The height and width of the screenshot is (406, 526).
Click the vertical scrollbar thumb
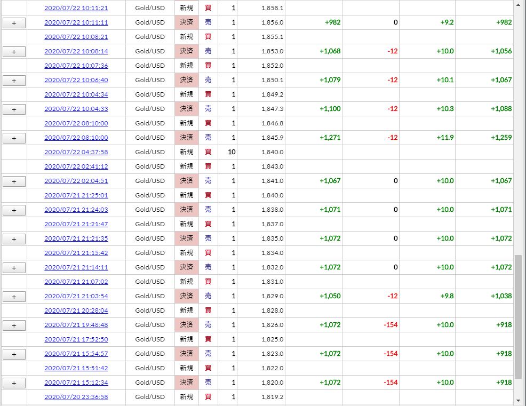click(519, 317)
